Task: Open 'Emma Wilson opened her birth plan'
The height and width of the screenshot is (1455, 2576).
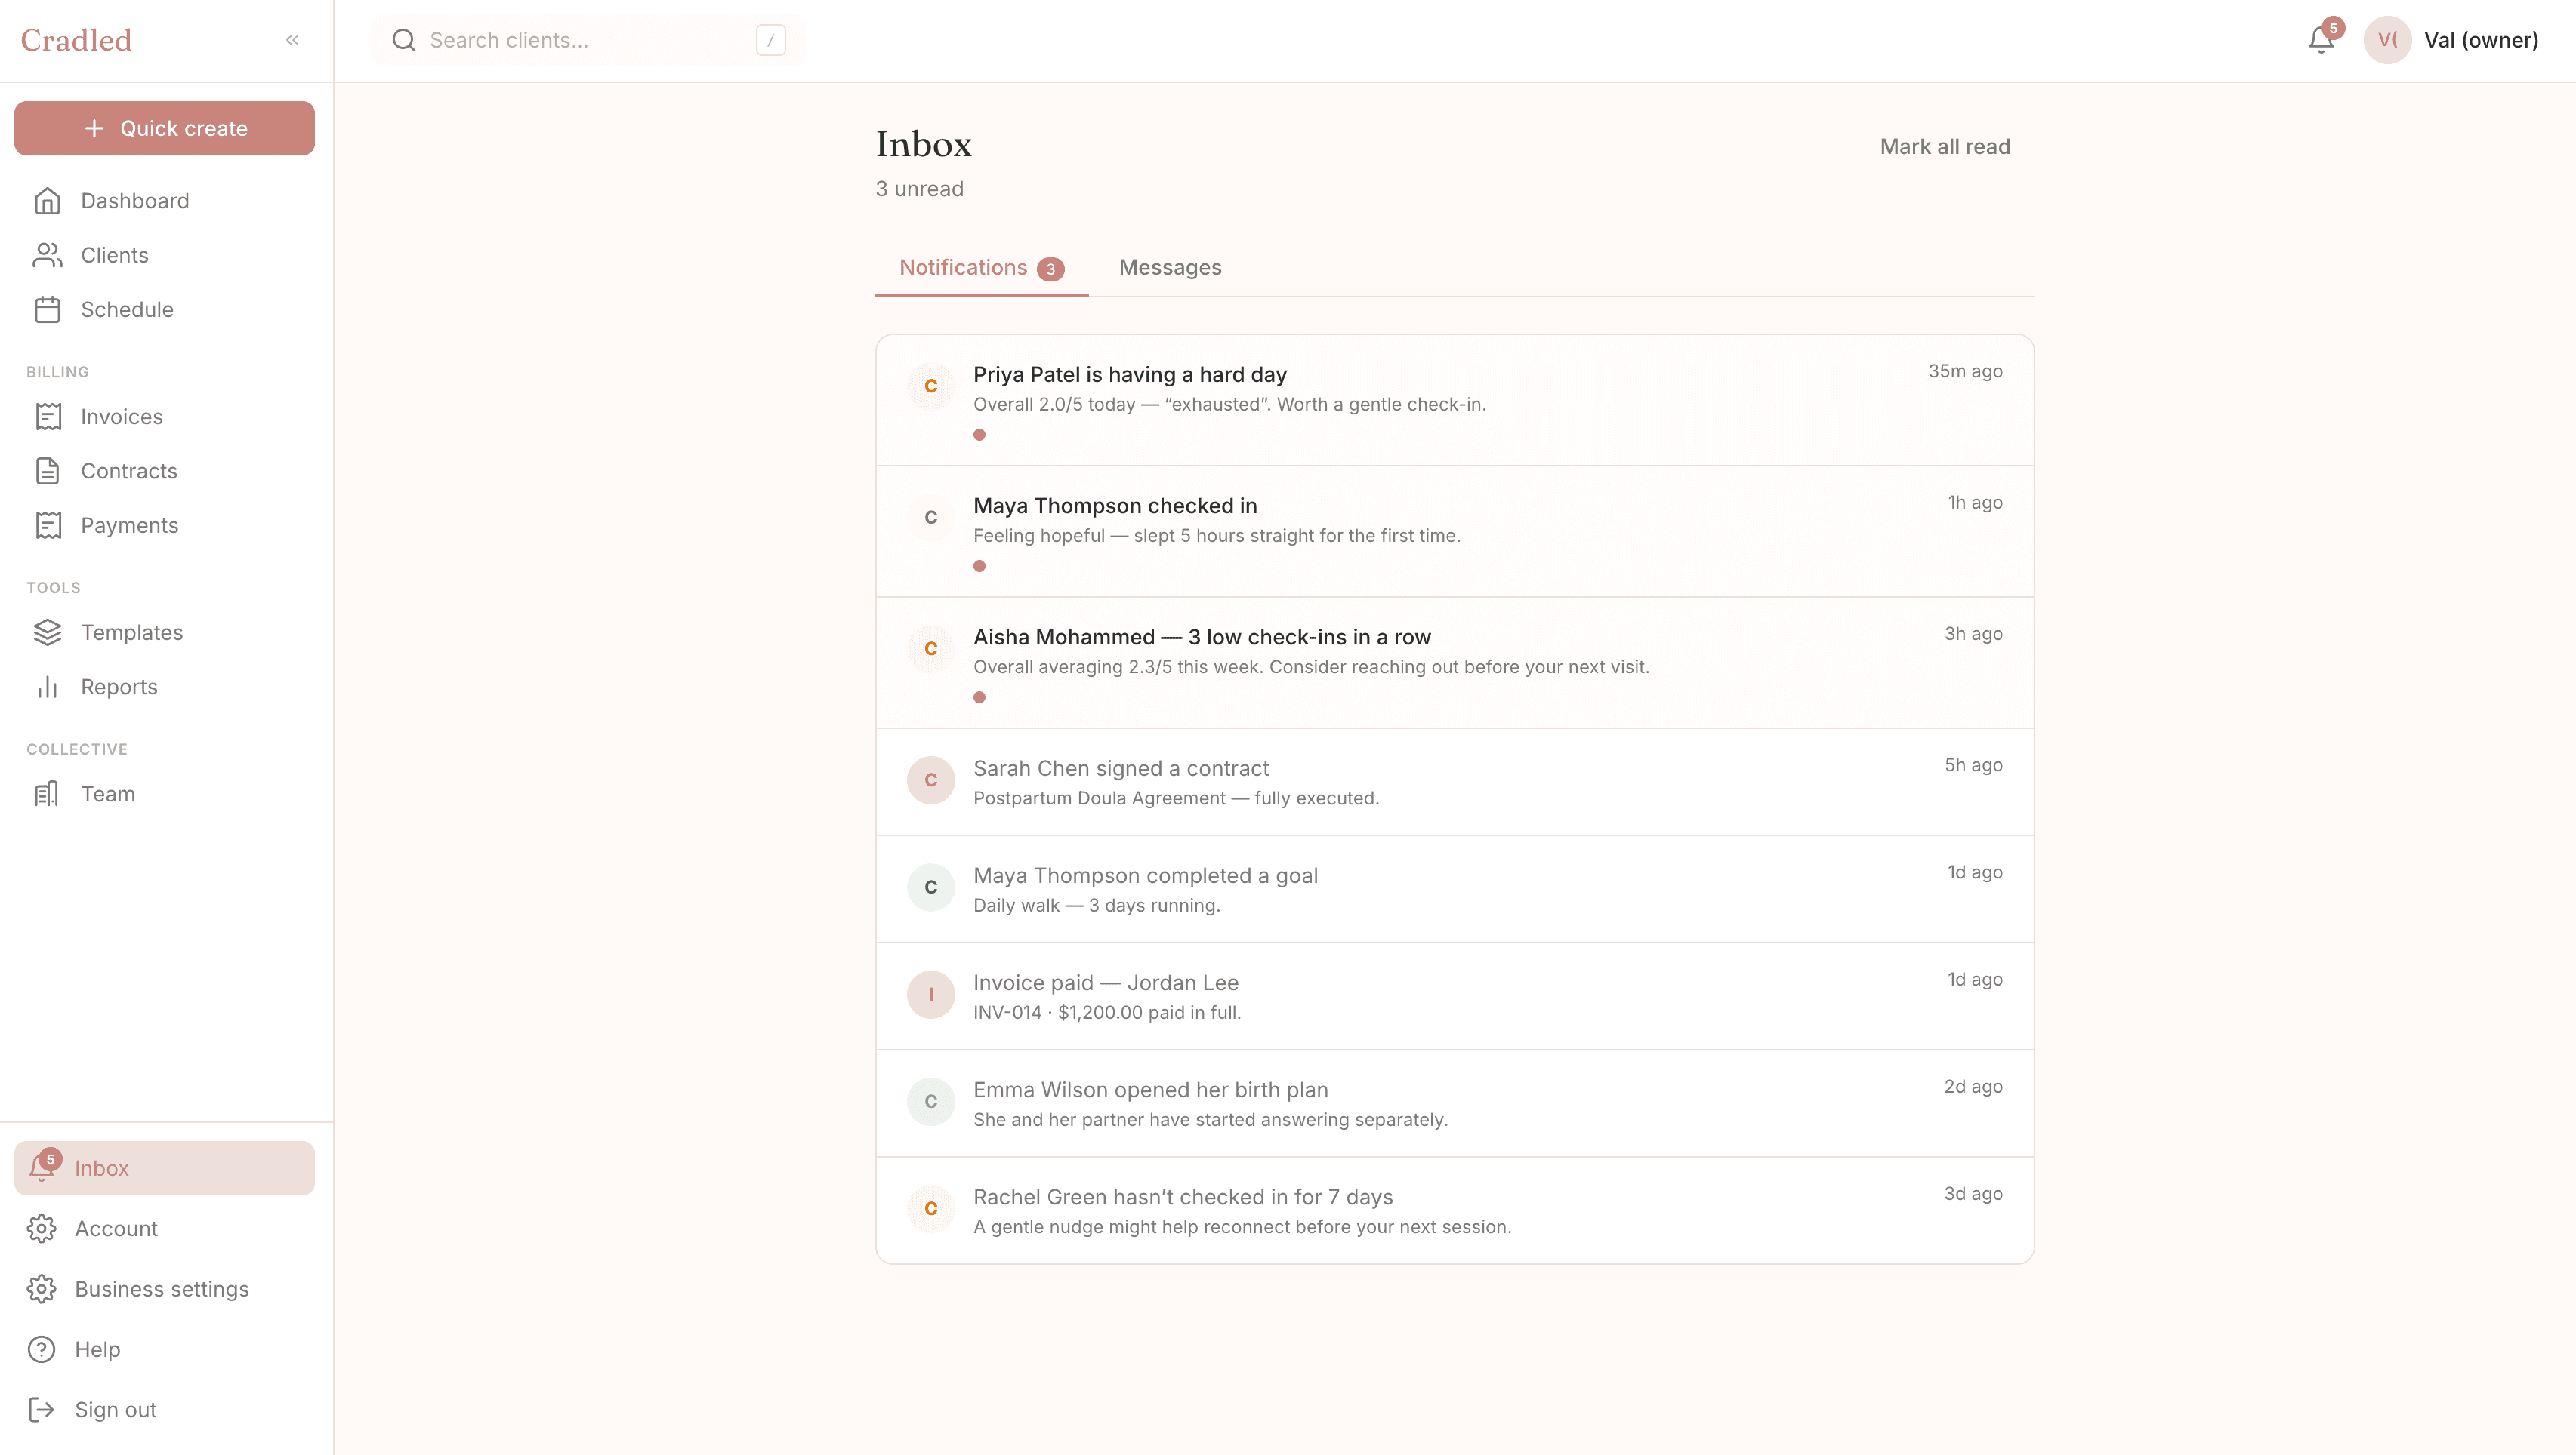Action: click(1455, 1103)
